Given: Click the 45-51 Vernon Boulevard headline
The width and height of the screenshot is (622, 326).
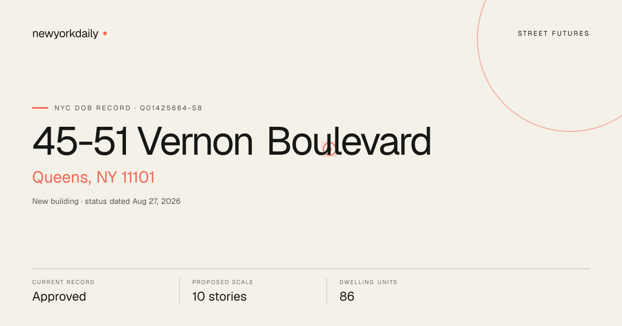Looking at the screenshot, I should point(232,141).
